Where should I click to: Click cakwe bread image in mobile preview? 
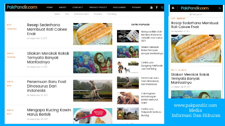pos(196,49)
